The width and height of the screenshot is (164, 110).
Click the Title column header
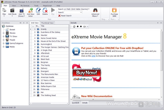(x=54, y=26)
